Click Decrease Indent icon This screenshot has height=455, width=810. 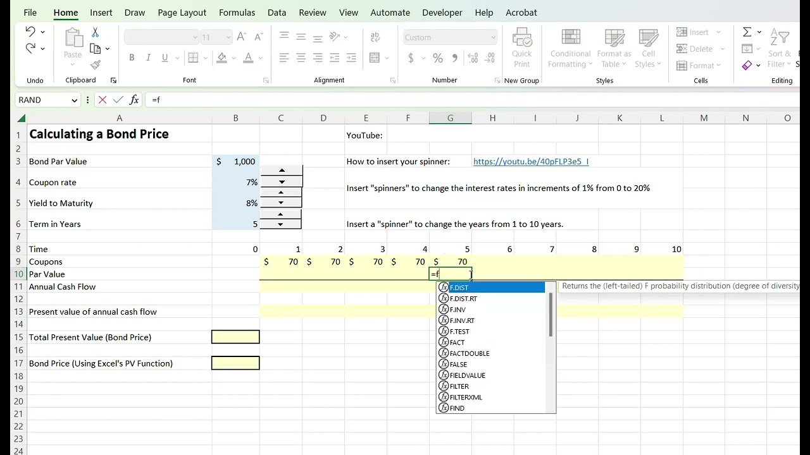coord(335,58)
